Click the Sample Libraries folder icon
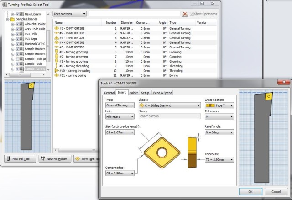The image size is (292, 200). pyautogui.click(x=12, y=19)
